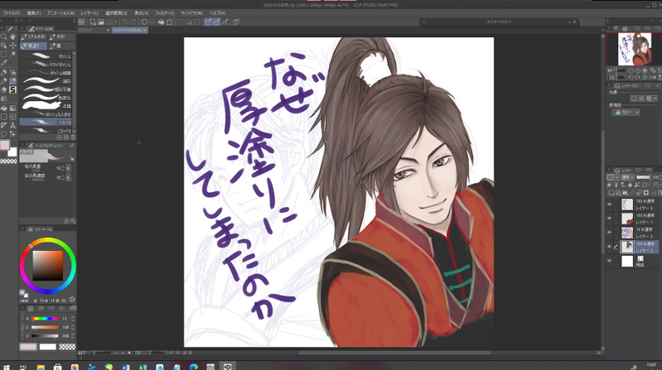Hide レイヤー 2 with its eye icon
Image resolution: width=662 pixels, height=370 pixels.
[609, 247]
